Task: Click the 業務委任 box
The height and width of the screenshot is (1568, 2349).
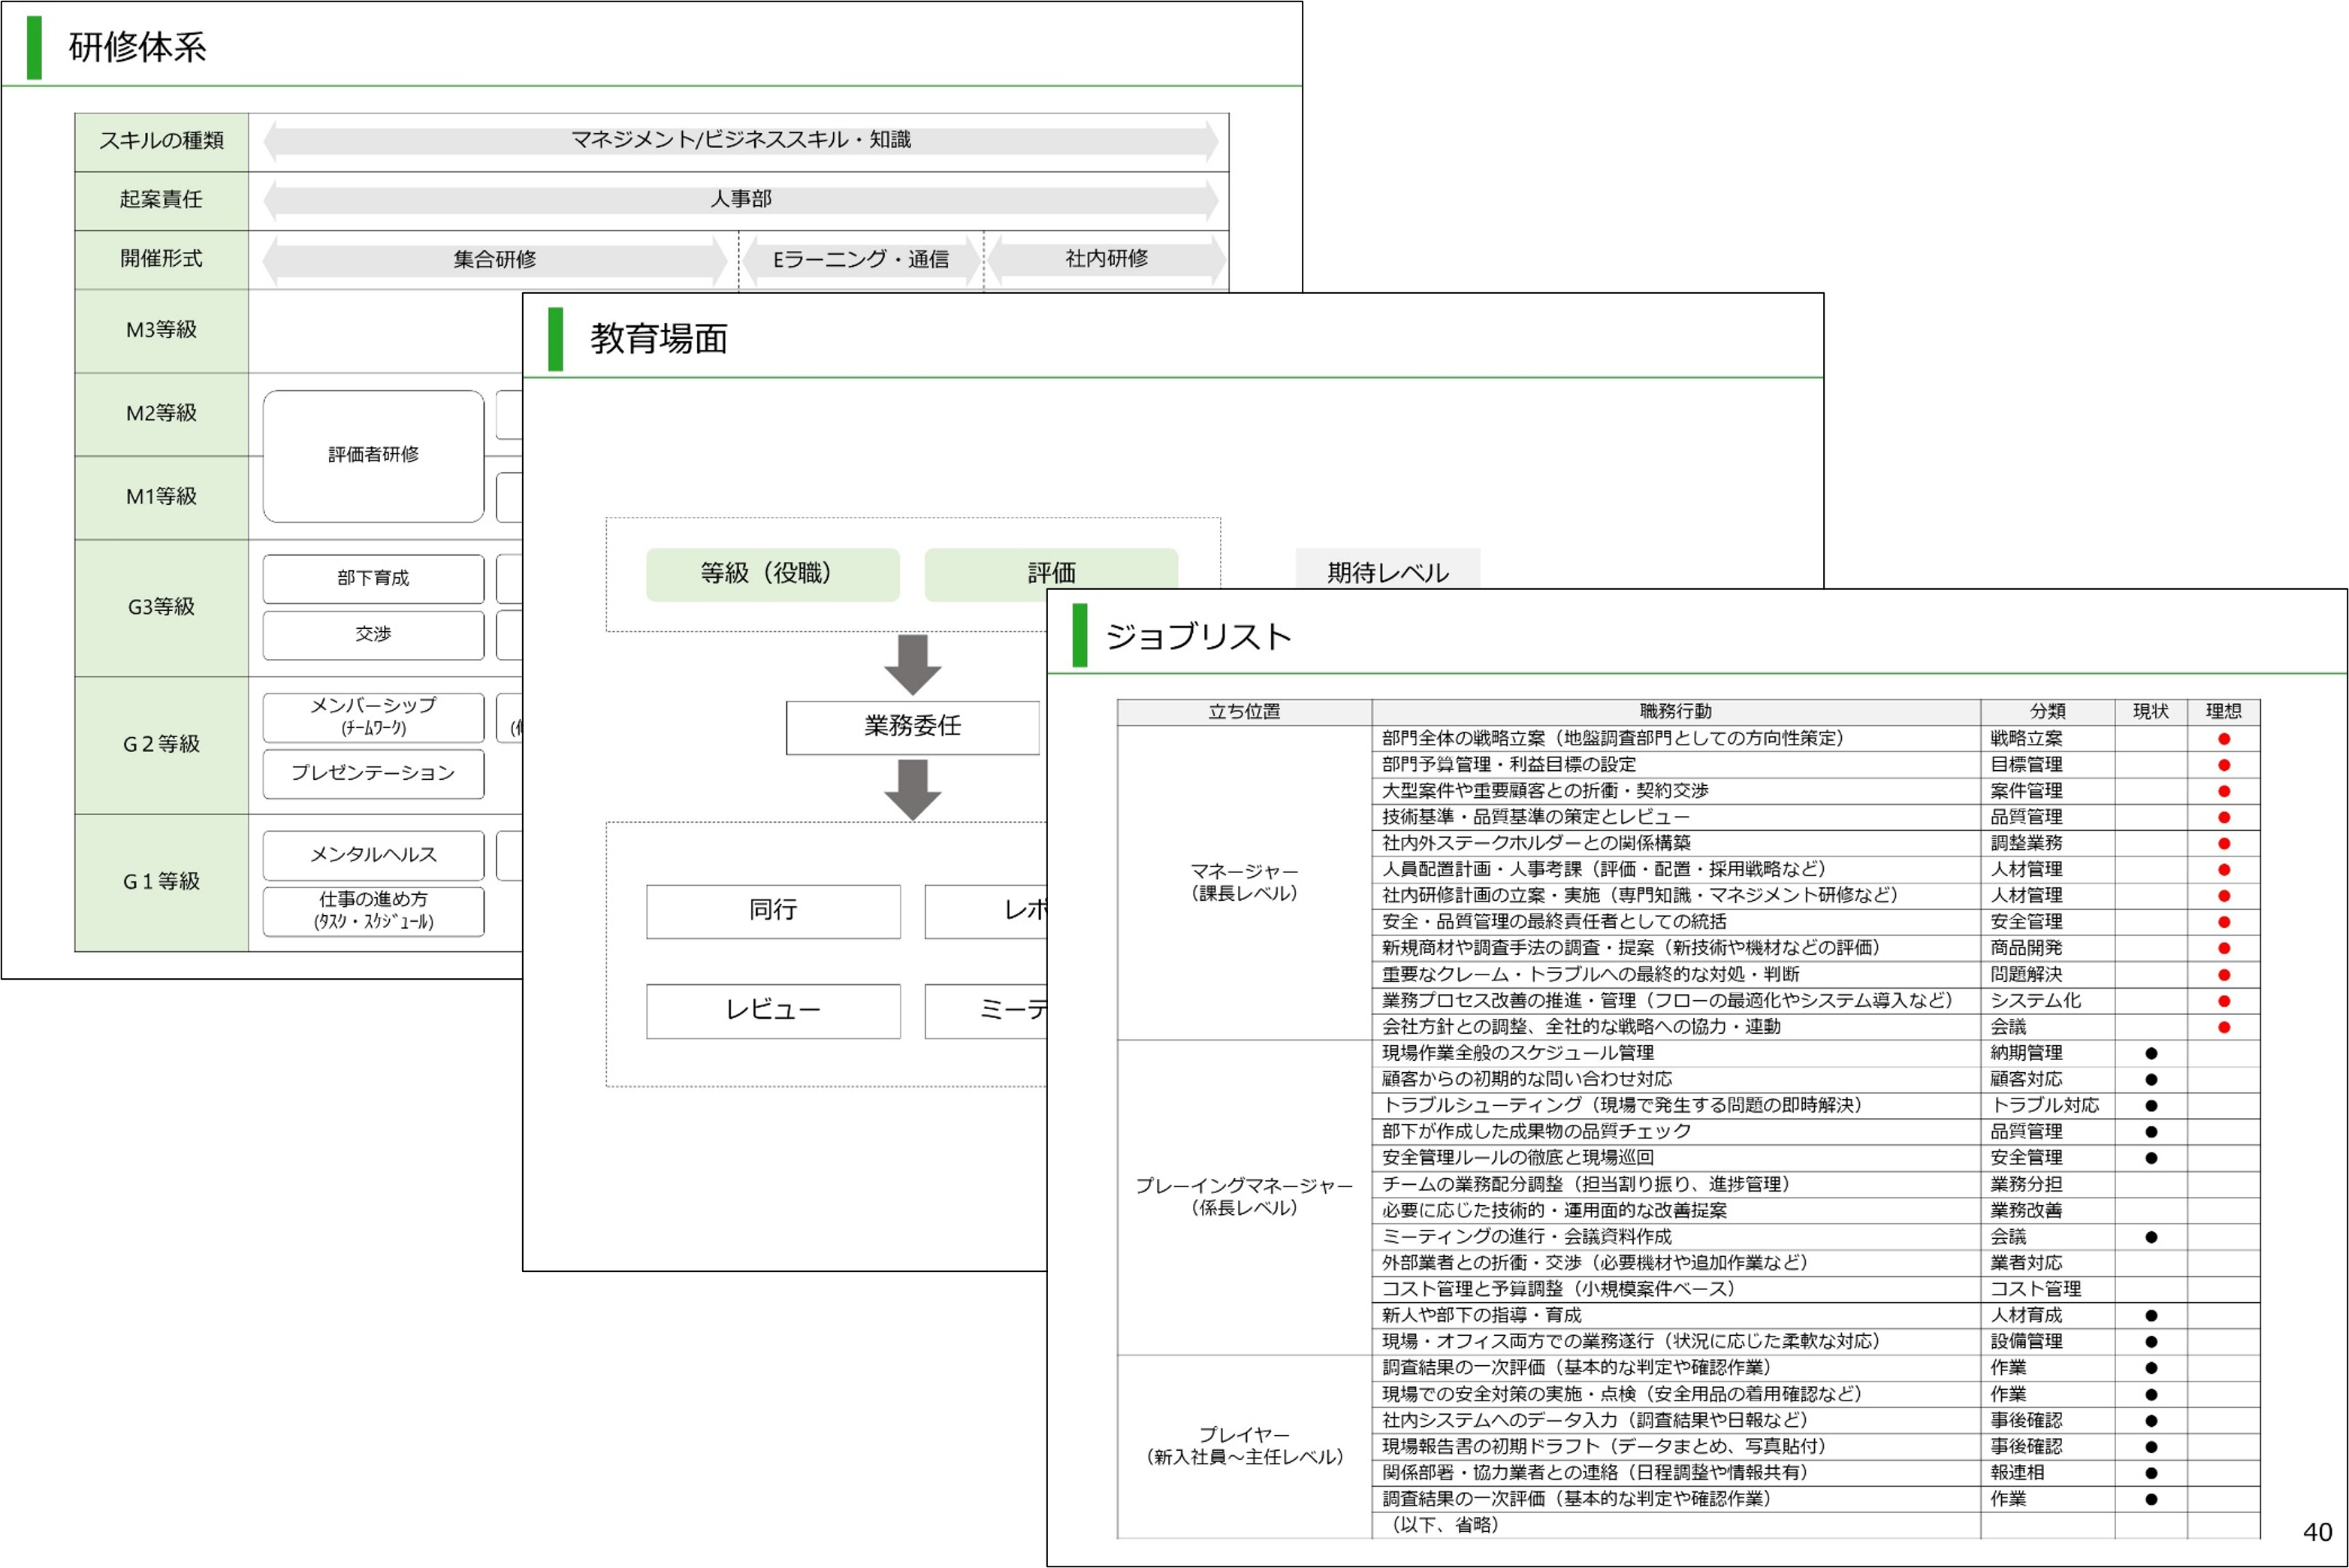Action: tap(912, 727)
